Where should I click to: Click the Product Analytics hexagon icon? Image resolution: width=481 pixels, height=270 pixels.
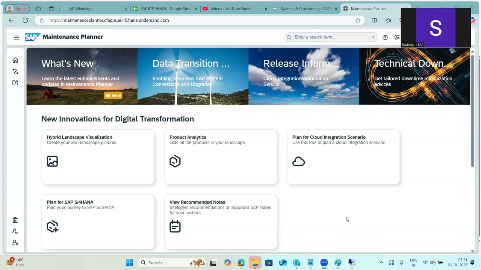click(x=175, y=161)
